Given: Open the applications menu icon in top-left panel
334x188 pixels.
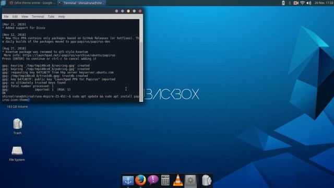Looking at the screenshot, I should (3, 3).
